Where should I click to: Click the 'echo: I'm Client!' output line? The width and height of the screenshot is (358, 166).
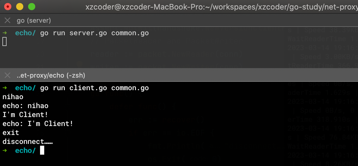38,124
